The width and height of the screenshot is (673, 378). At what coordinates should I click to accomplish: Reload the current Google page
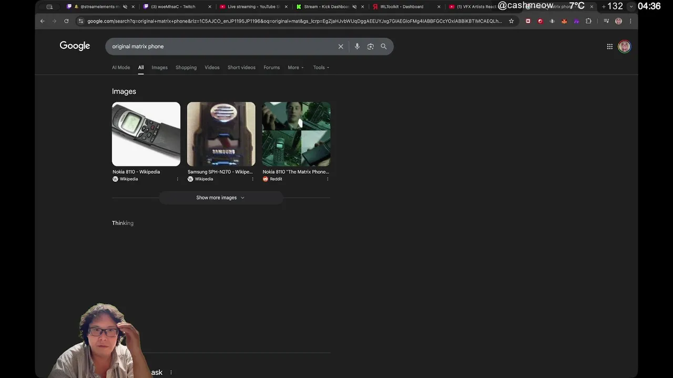click(66, 21)
